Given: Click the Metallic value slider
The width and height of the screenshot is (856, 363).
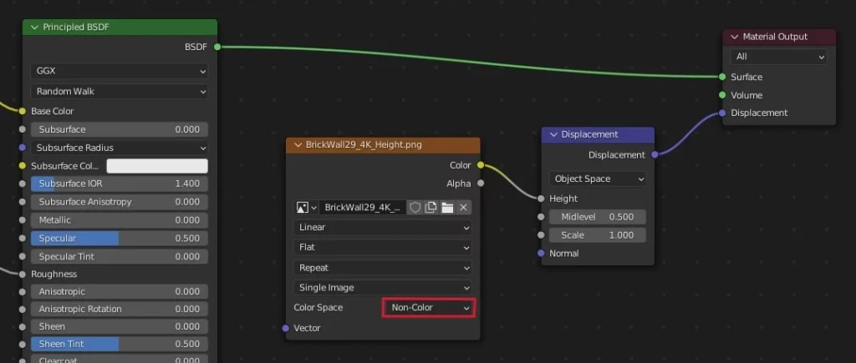Looking at the screenshot, I should (x=120, y=220).
